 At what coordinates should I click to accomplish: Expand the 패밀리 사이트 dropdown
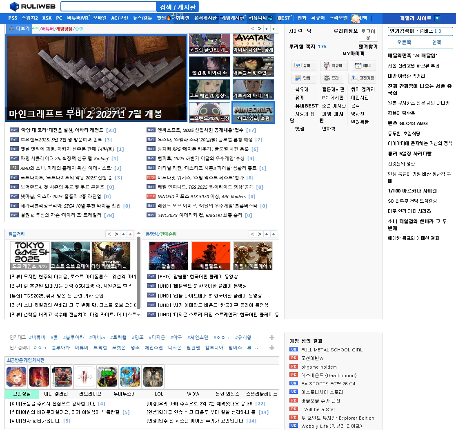[x=437, y=18]
